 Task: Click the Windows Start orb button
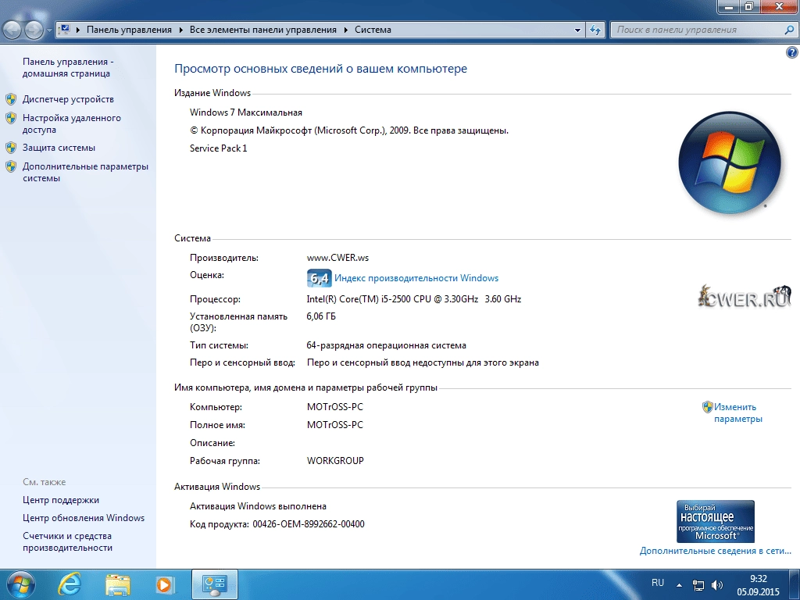point(21,584)
